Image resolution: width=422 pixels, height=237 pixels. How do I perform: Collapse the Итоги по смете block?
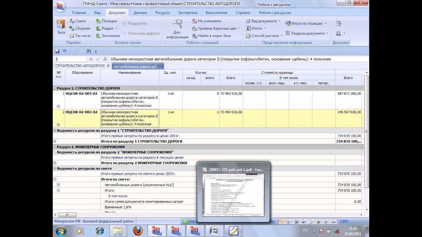coord(55,179)
